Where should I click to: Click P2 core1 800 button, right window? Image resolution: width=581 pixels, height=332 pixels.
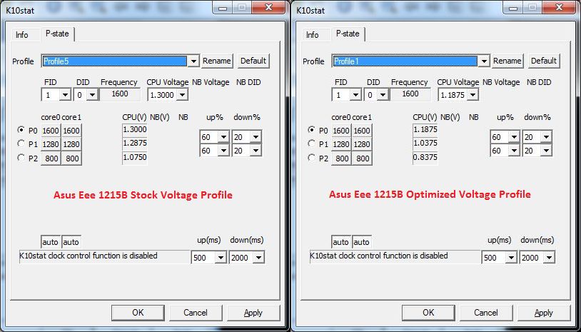pos(362,159)
